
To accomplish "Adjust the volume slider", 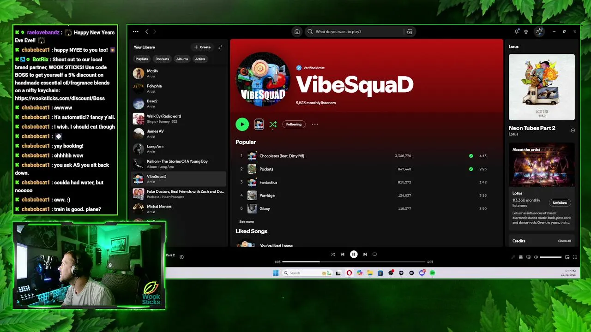I will [550, 257].
